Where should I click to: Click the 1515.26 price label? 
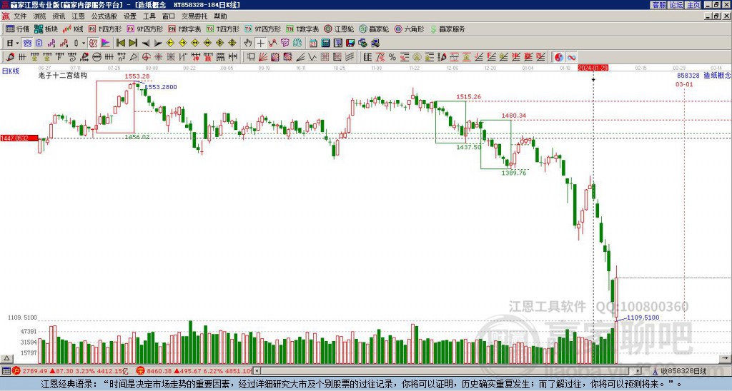(x=469, y=97)
